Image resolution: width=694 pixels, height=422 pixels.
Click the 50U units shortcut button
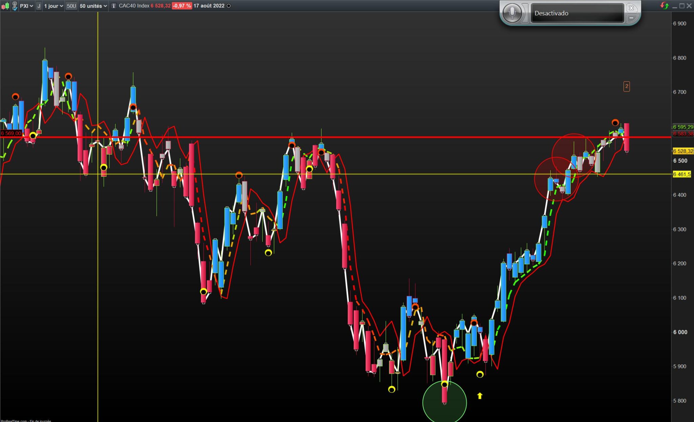(71, 6)
